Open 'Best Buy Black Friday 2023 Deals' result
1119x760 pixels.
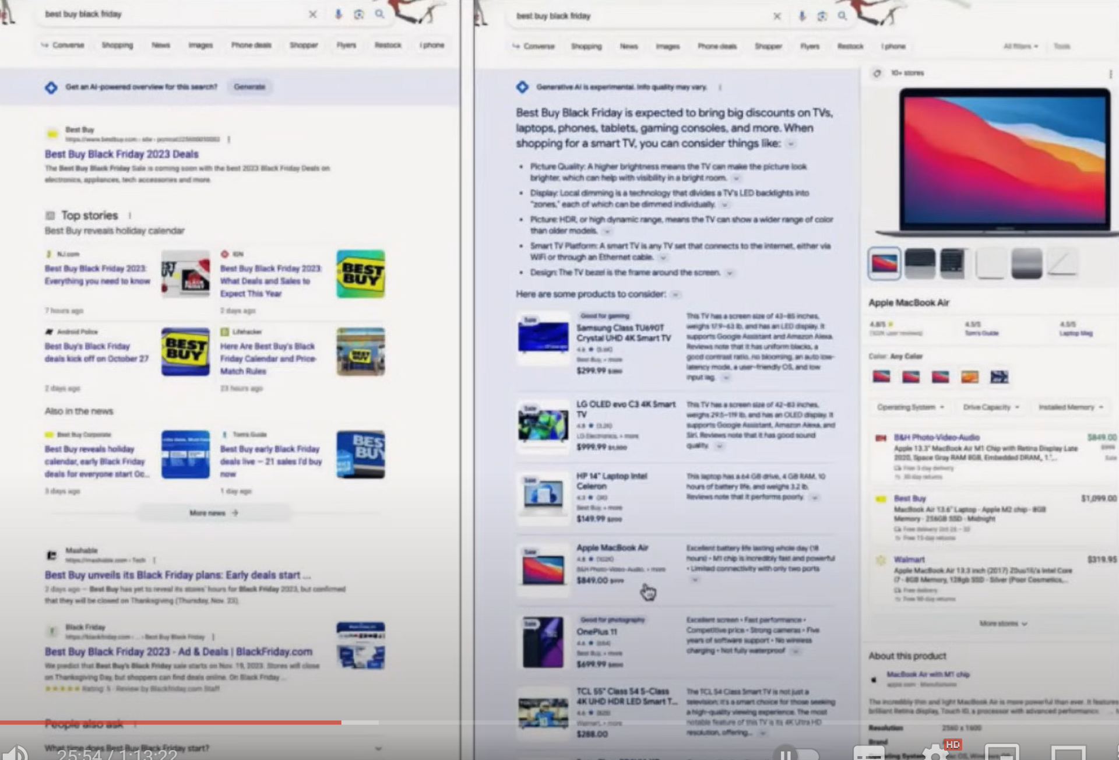point(122,154)
